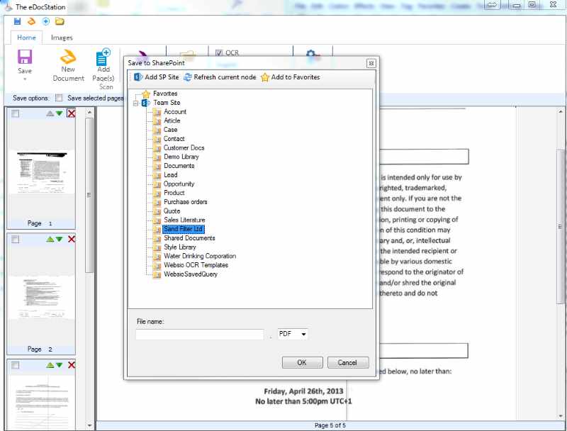The height and width of the screenshot is (431, 567).
Task: Toggle the OCR checkbox
Action: pos(219,52)
